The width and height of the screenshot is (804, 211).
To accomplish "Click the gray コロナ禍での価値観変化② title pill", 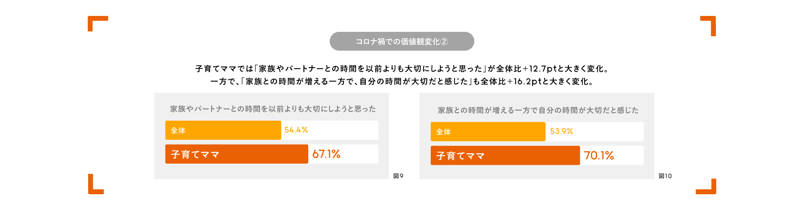I will point(402,41).
